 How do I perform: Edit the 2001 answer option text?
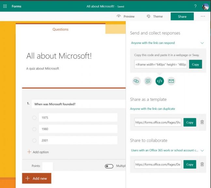(78, 140)
